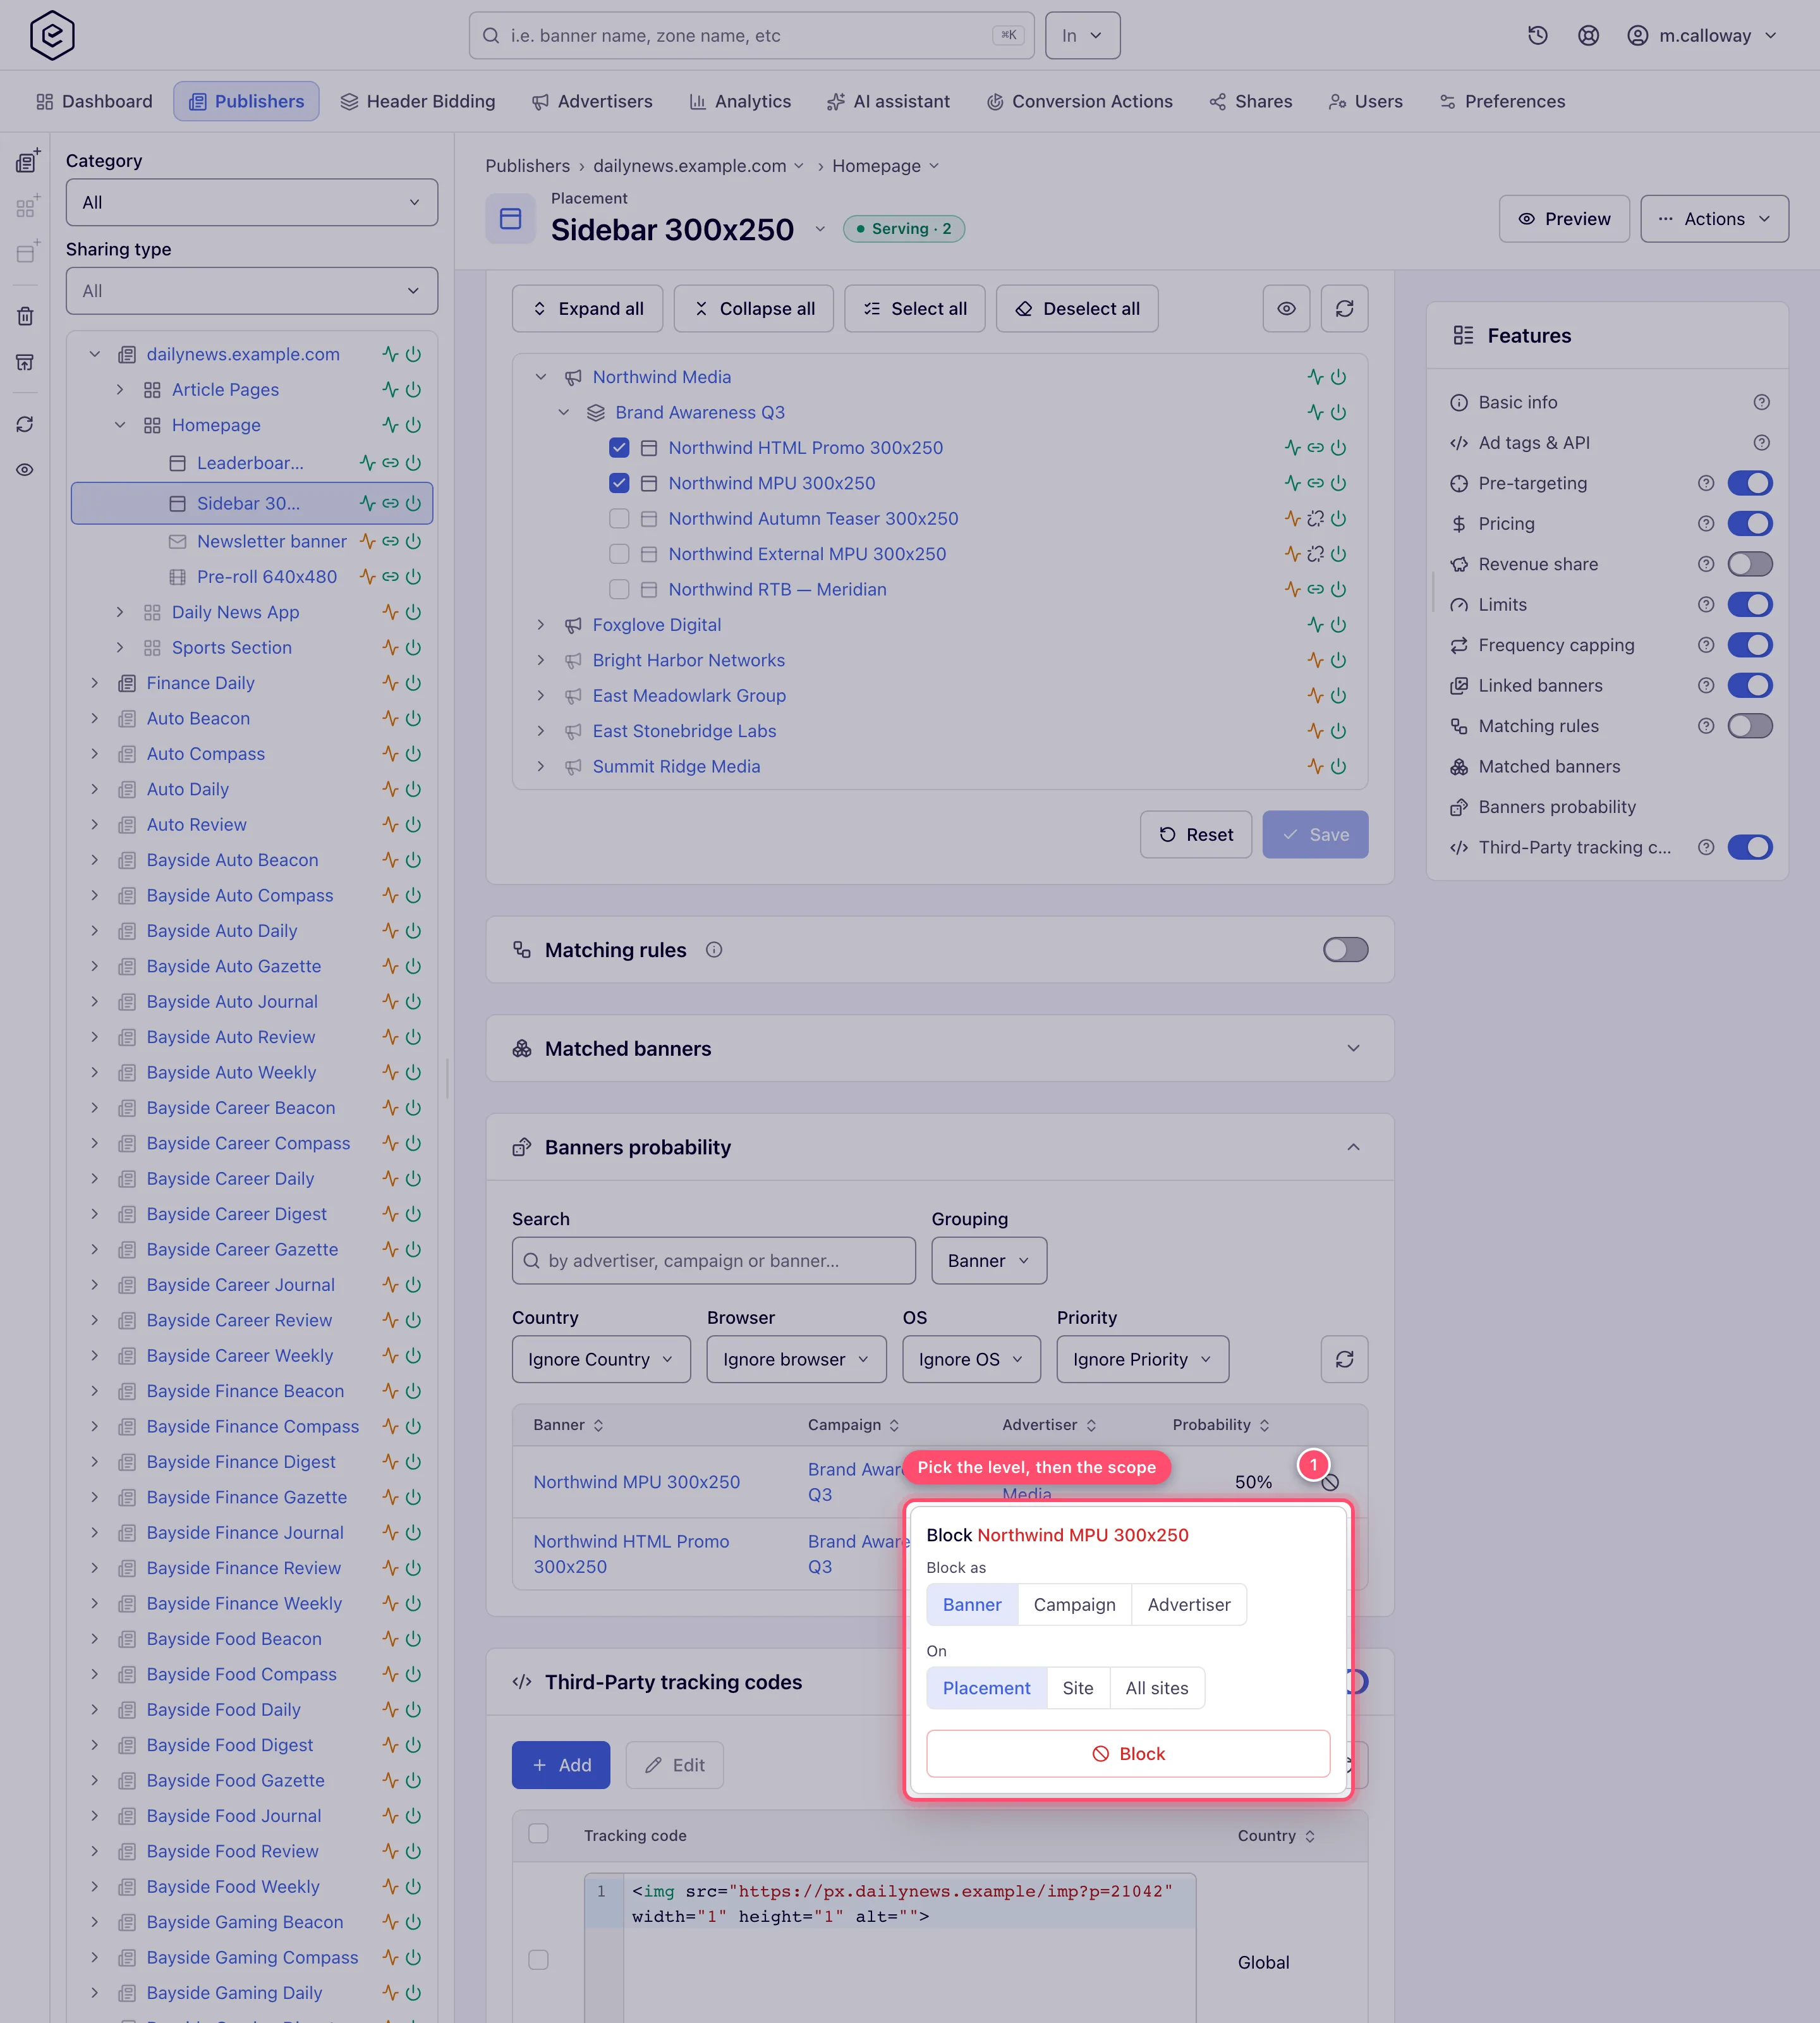Open the Header Bidding tab

(417, 101)
